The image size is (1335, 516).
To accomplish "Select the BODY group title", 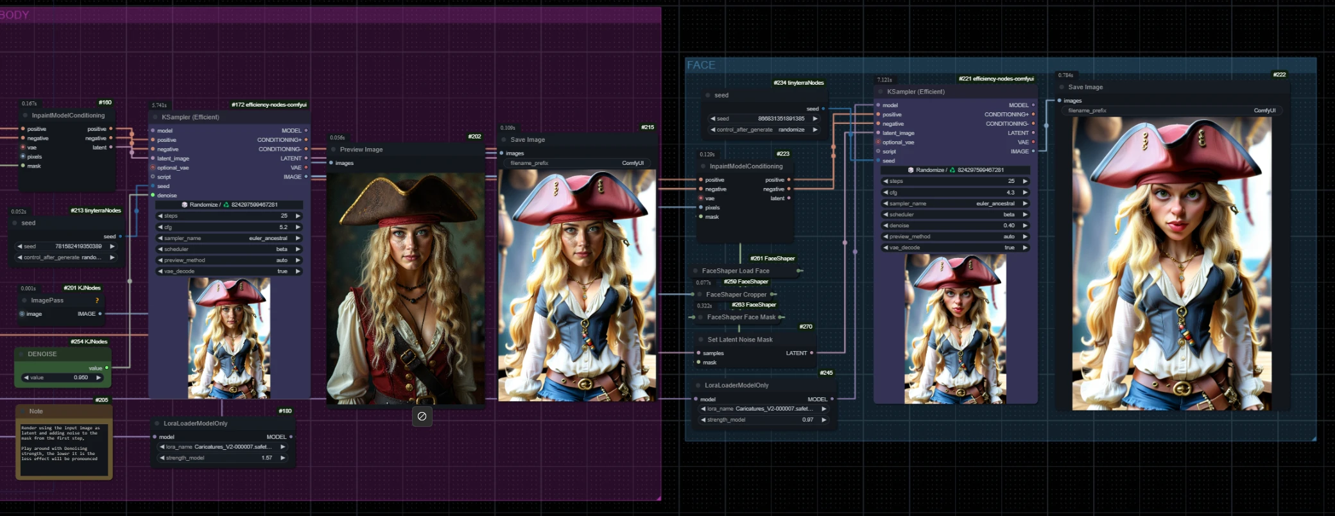I will [15, 15].
